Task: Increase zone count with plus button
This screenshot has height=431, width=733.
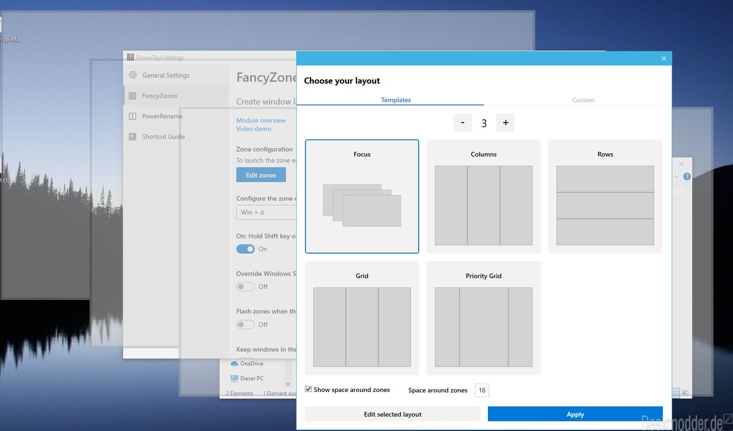Action: [506, 123]
